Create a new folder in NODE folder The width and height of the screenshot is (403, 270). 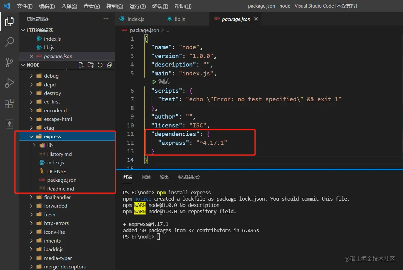coord(91,65)
